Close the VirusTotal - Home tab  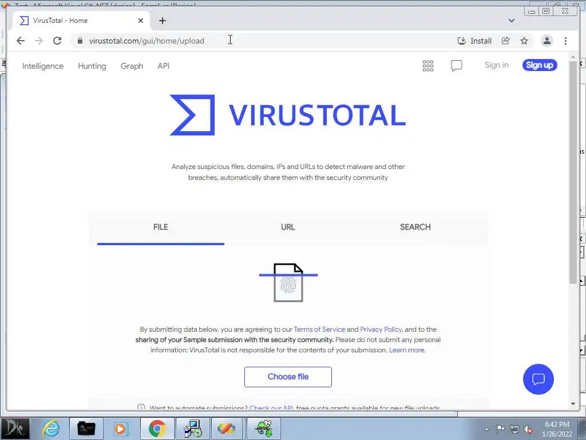coord(141,21)
